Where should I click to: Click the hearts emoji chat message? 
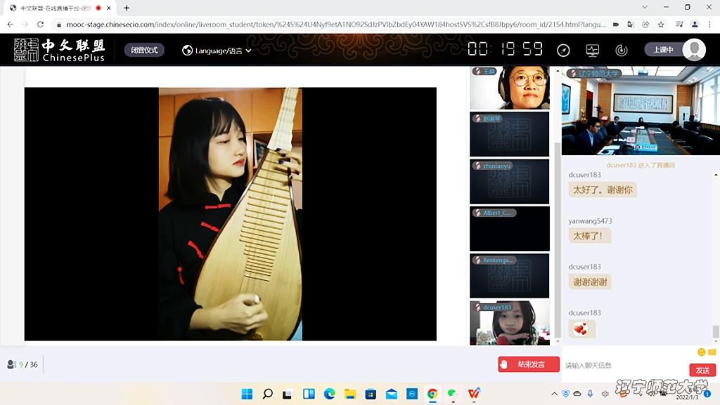pyautogui.click(x=581, y=328)
